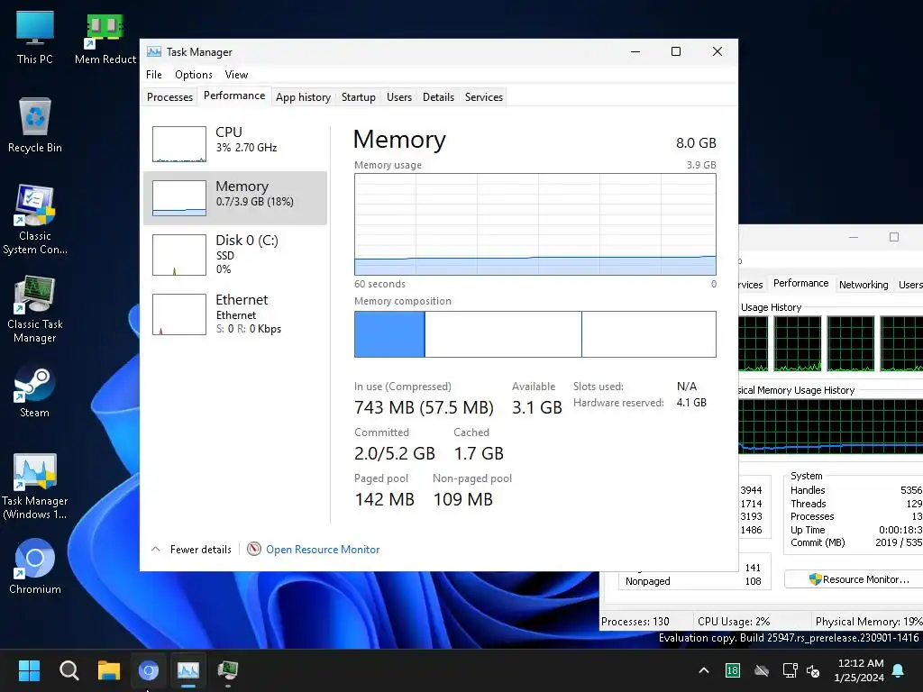Image resolution: width=923 pixels, height=692 pixels.
Task: Open the Mem Reduct desktop shortcut
Action: coord(105,38)
